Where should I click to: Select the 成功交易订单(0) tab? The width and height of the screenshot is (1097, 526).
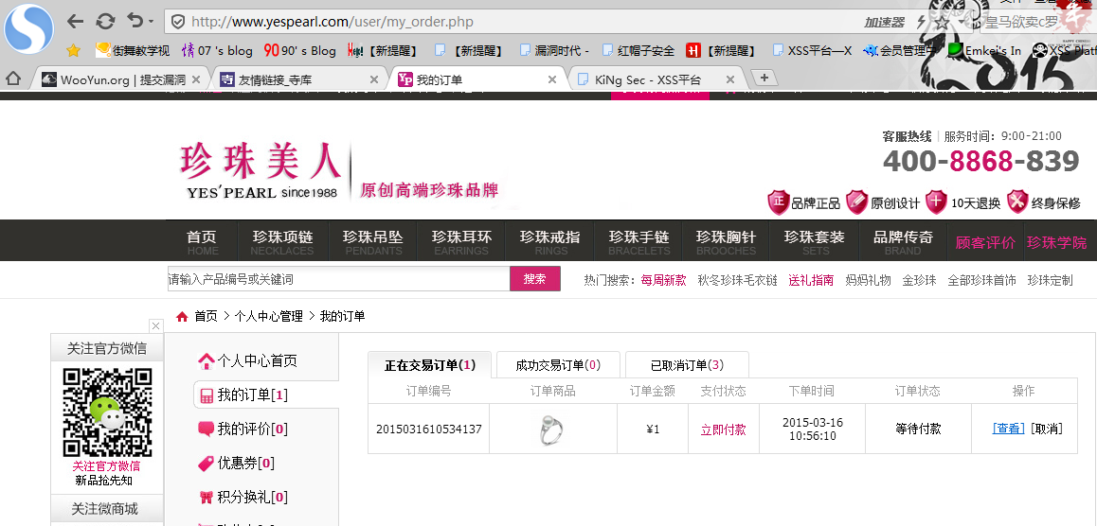click(558, 364)
